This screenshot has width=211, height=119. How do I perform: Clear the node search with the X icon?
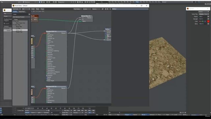(29, 14)
